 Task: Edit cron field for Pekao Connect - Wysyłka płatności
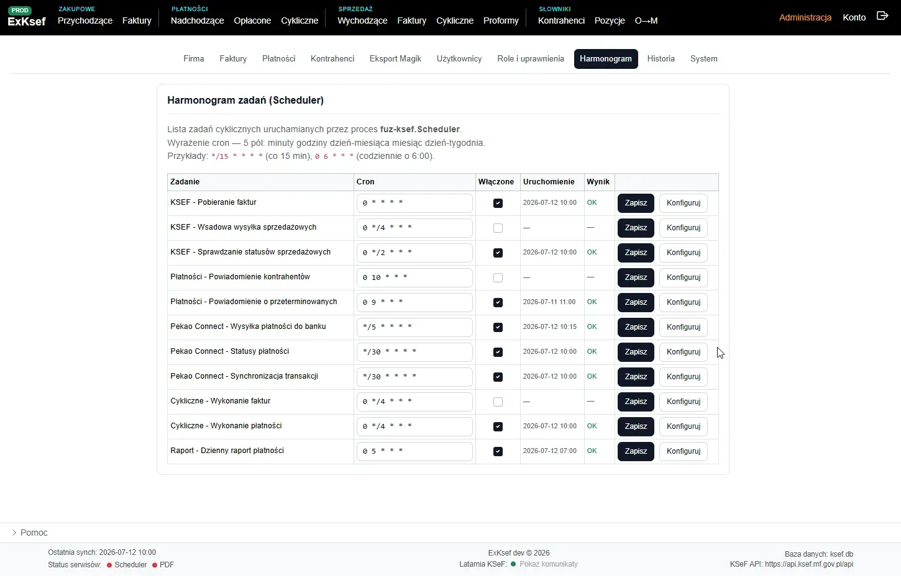[x=414, y=327]
